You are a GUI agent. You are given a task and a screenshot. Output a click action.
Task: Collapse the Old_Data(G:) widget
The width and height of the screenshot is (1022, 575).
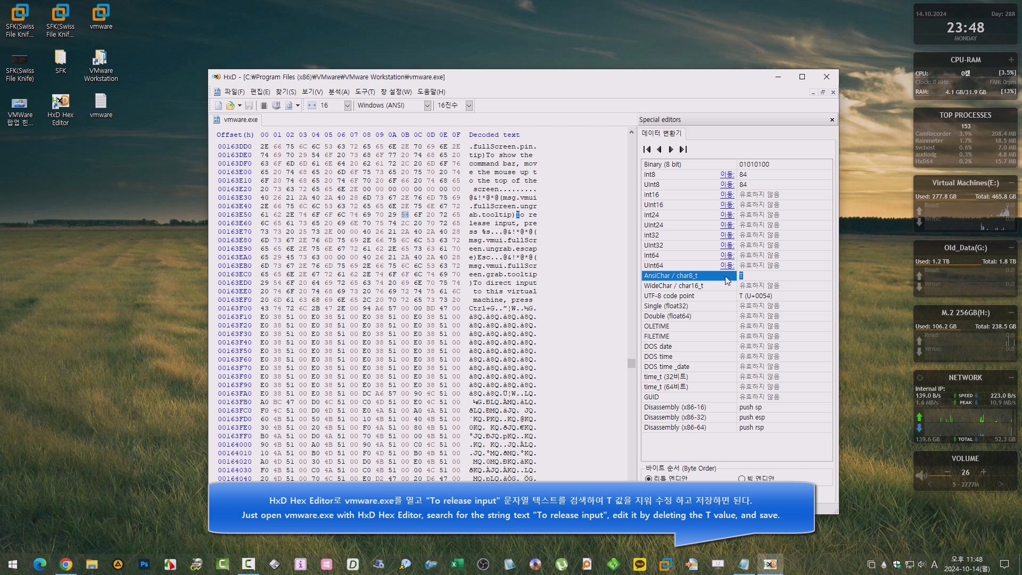[1011, 248]
